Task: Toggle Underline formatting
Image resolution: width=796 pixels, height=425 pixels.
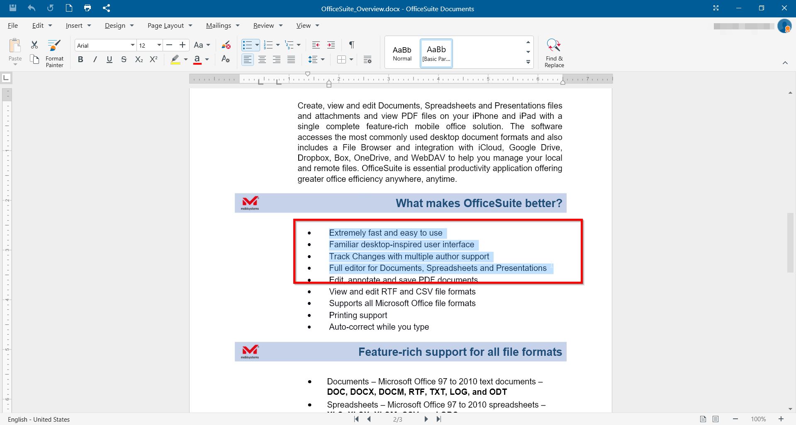Action: (x=110, y=60)
